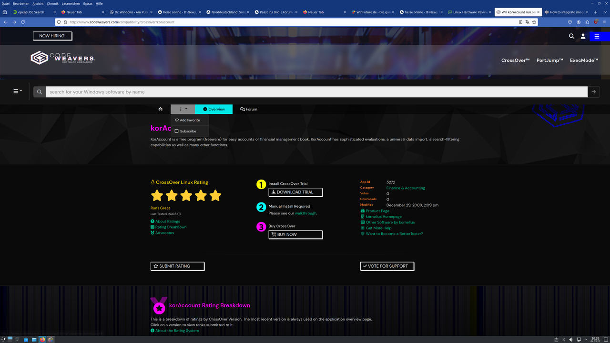Open the extensions icon in Firefox toolbar
The width and height of the screenshot is (610, 343).
587,22
